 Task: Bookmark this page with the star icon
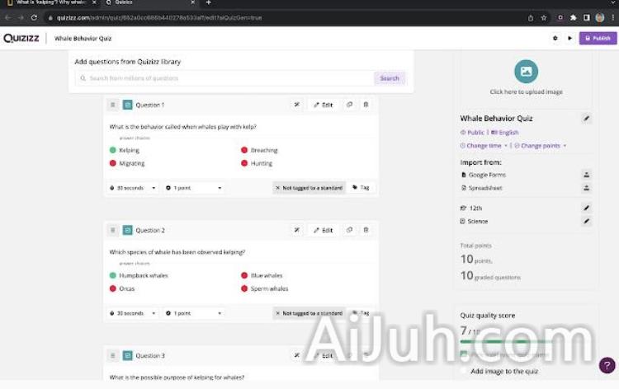click(x=544, y=18)
